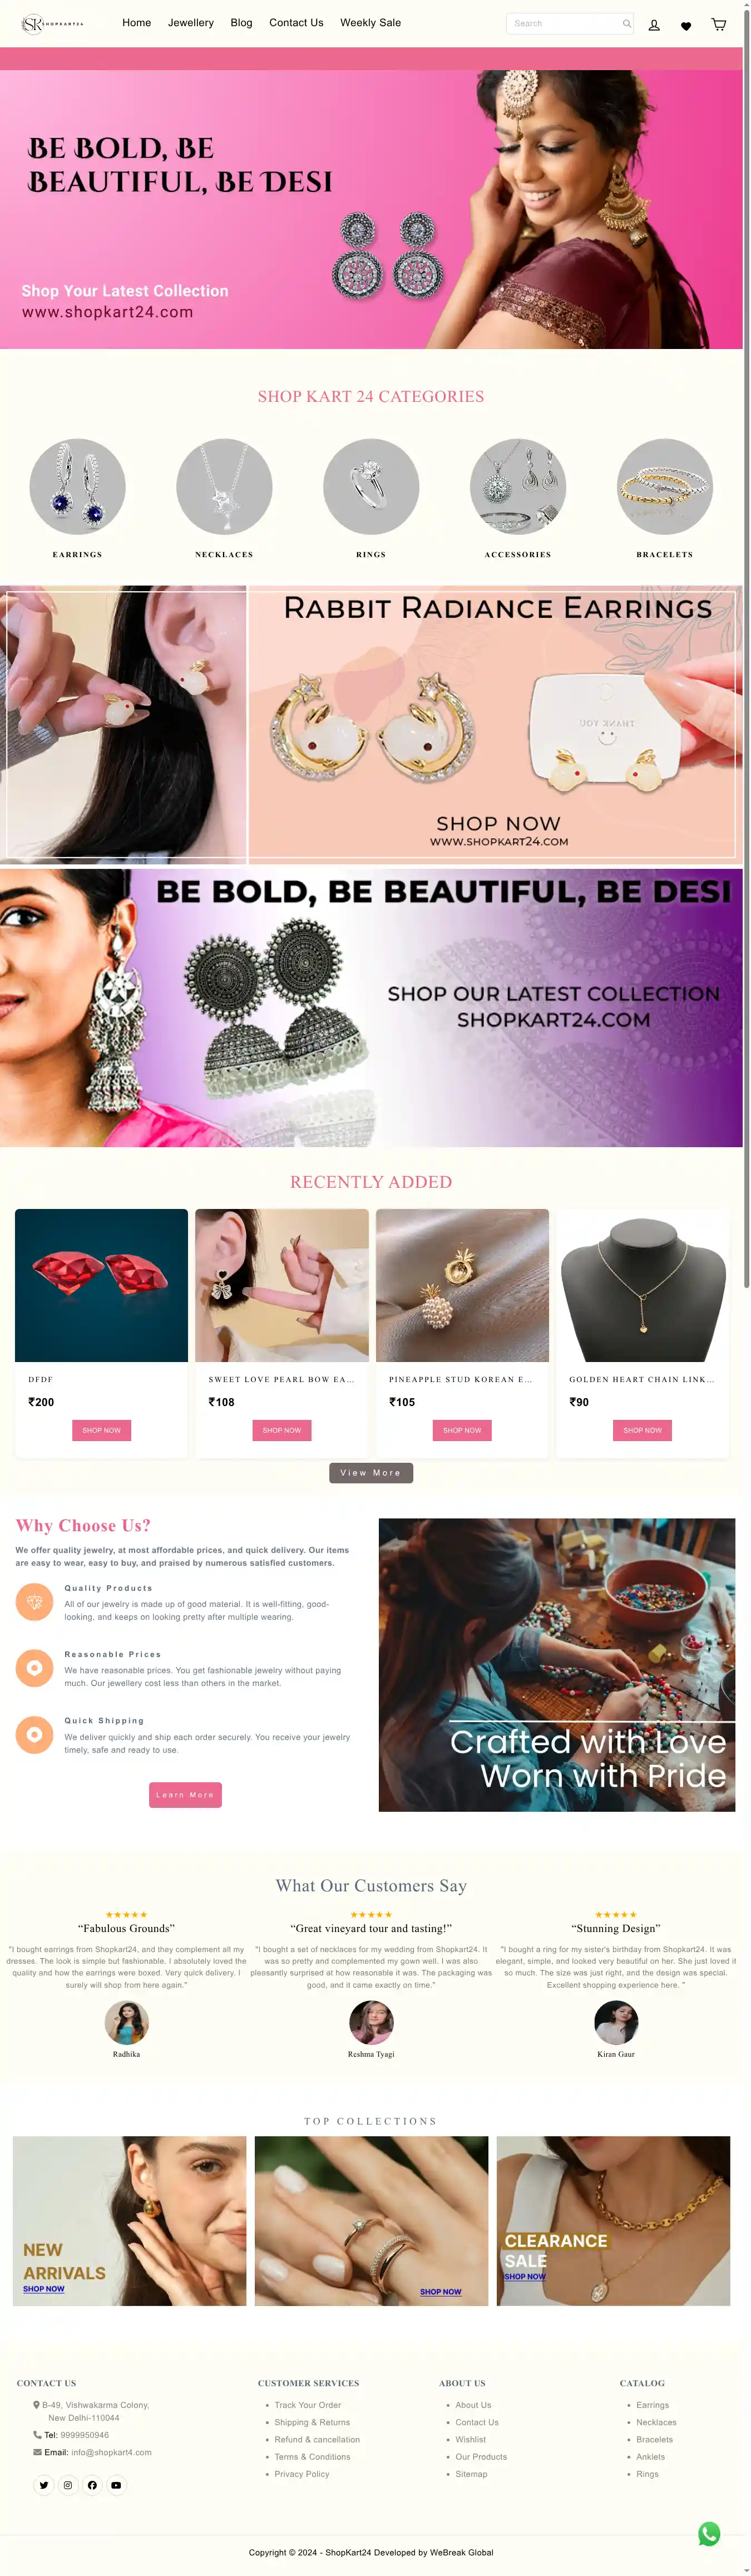Click the Learn More button

[185, 1794]
